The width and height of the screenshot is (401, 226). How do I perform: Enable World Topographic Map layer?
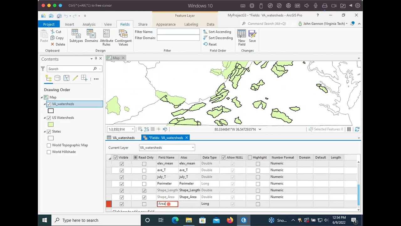[x=49, y=145]
